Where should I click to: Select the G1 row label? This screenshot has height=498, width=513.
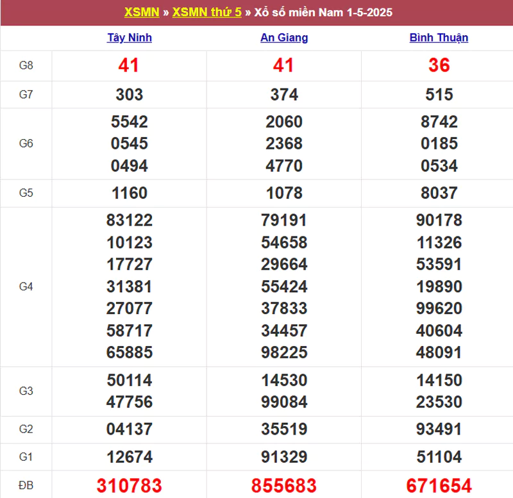pyautogui.click(x=26, y=457)
